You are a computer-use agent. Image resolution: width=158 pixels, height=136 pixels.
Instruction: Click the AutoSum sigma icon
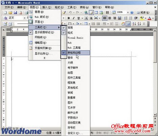(144, 24)
